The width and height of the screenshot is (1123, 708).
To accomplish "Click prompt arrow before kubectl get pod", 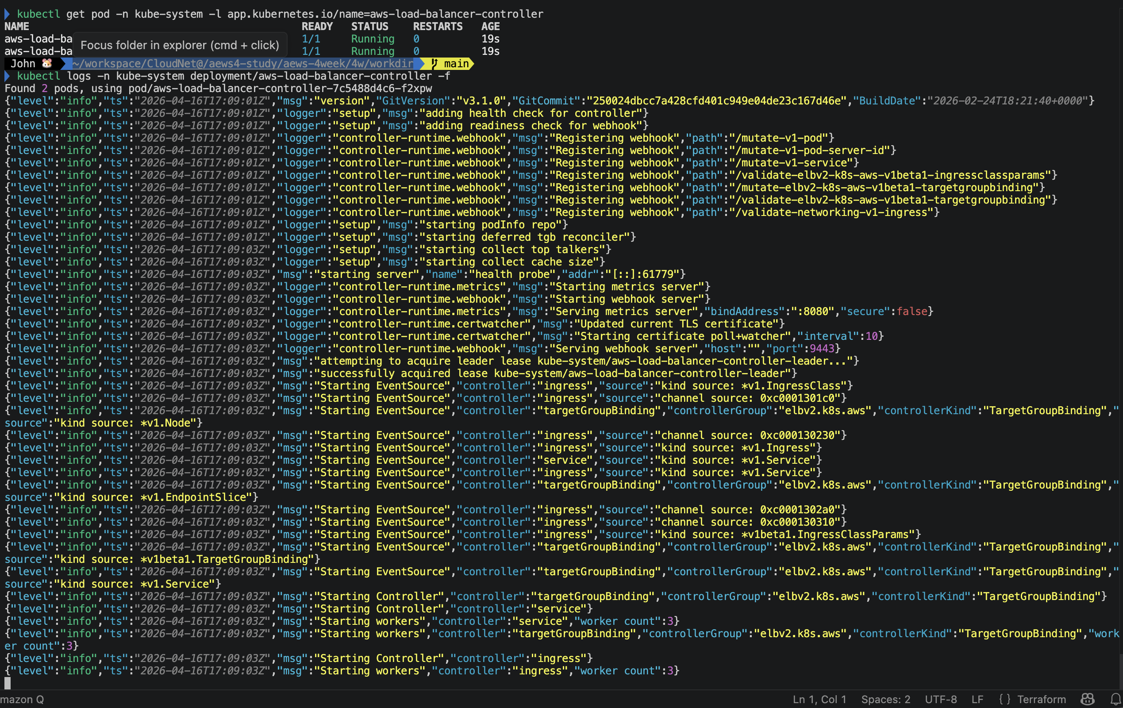I will pyautogui.click(x=7, y=14).
